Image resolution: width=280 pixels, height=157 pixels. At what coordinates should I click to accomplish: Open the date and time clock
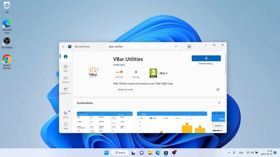[x=266, y=153]
